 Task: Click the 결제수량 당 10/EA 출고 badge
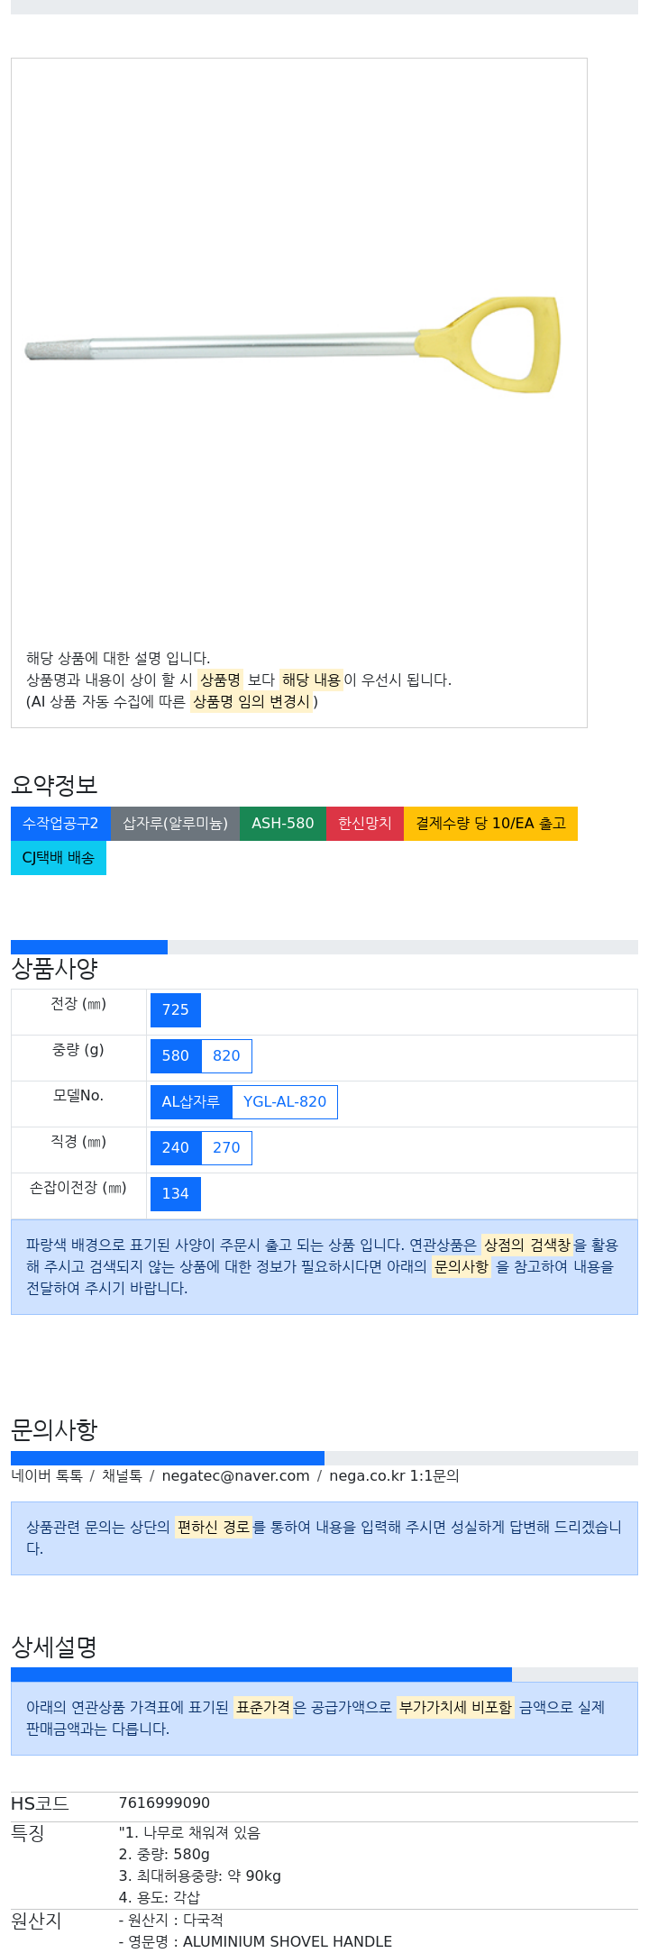click(x=490, y=824)
